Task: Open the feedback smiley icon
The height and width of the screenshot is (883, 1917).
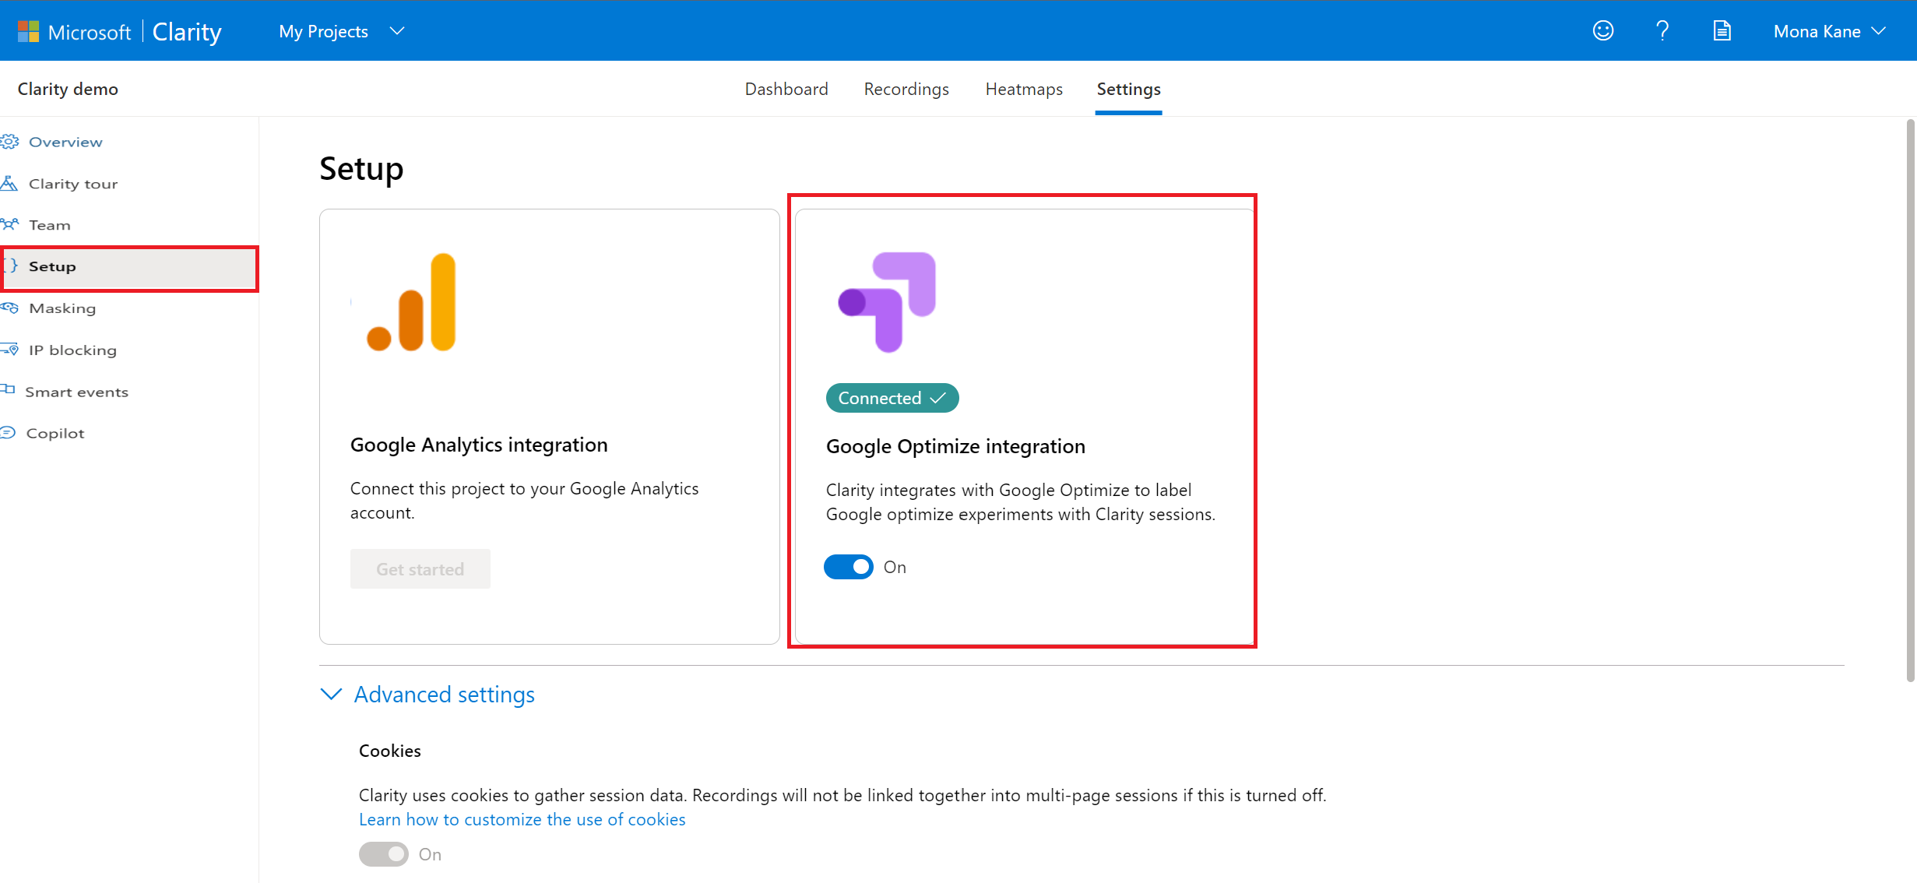Action: (1602, 31)
